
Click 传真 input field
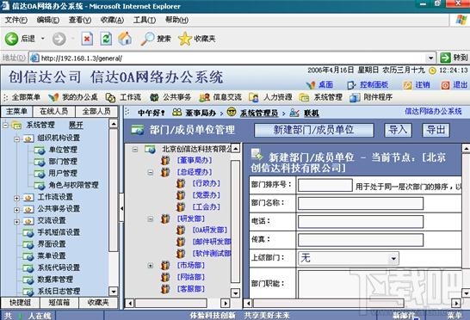361,240
